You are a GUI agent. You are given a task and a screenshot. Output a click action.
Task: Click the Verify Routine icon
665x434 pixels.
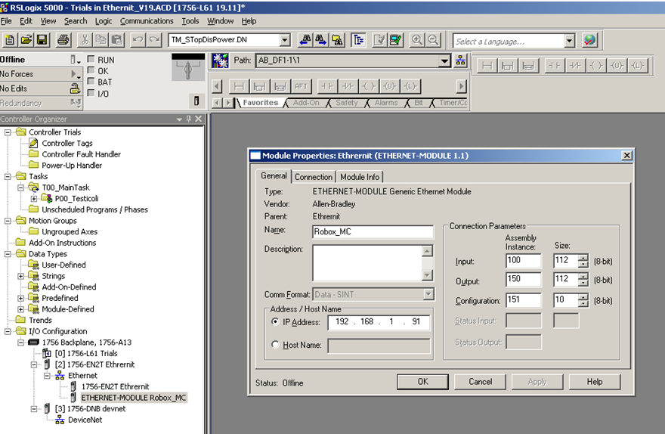pyautogui.click(x=379, y=40)
